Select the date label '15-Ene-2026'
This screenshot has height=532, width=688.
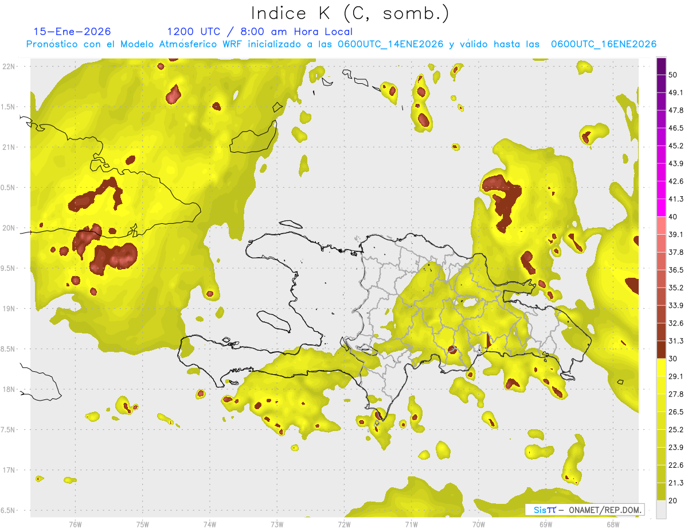coord(72,32)
